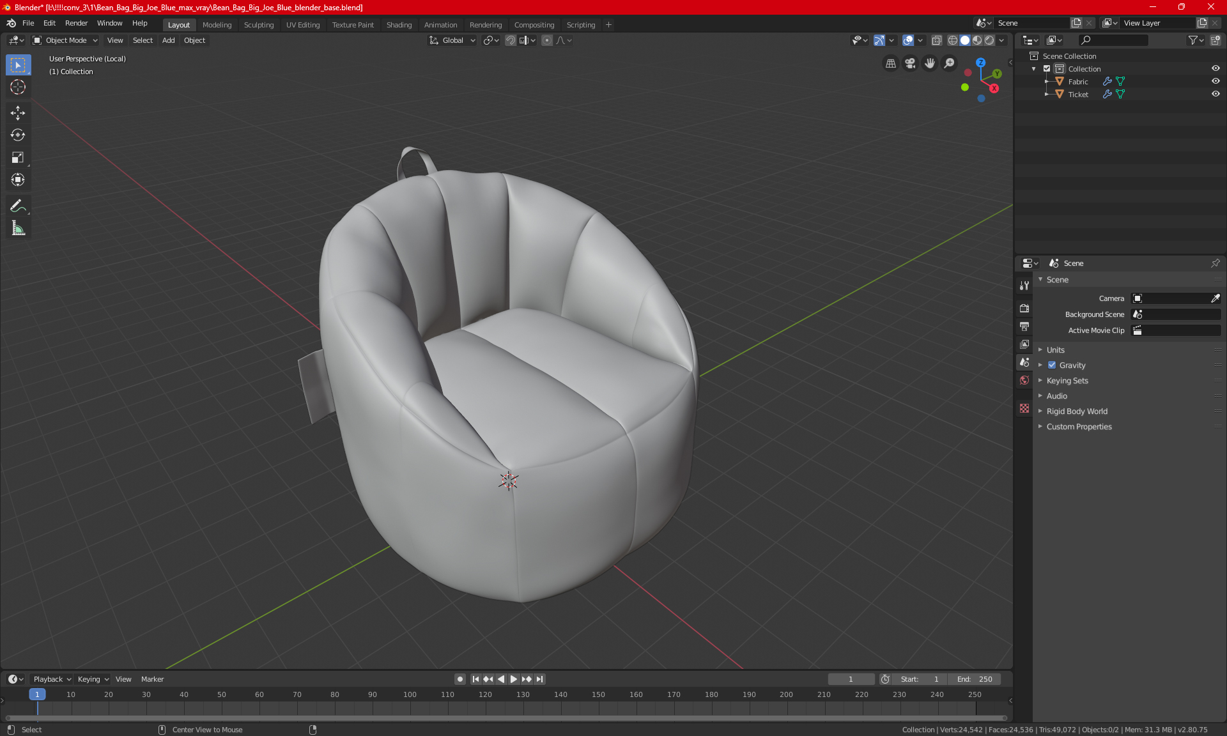The image size is (1227, 736).
Task: Switch to the Sculpting workspace tab
Action: click(258, 25)
